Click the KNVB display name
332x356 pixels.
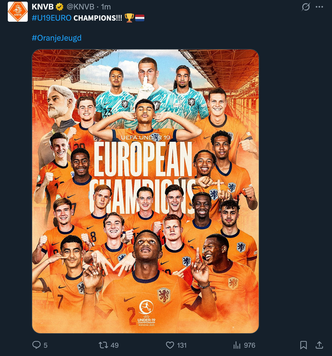[x=42, y=7]
